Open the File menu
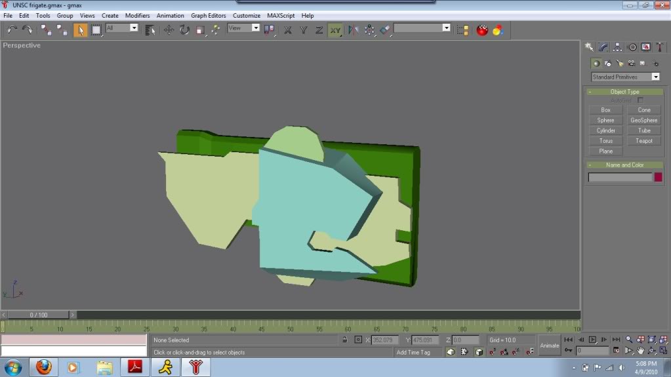This screenshot has height=377, width=671. pyautogui.click(x=8, y=15)
